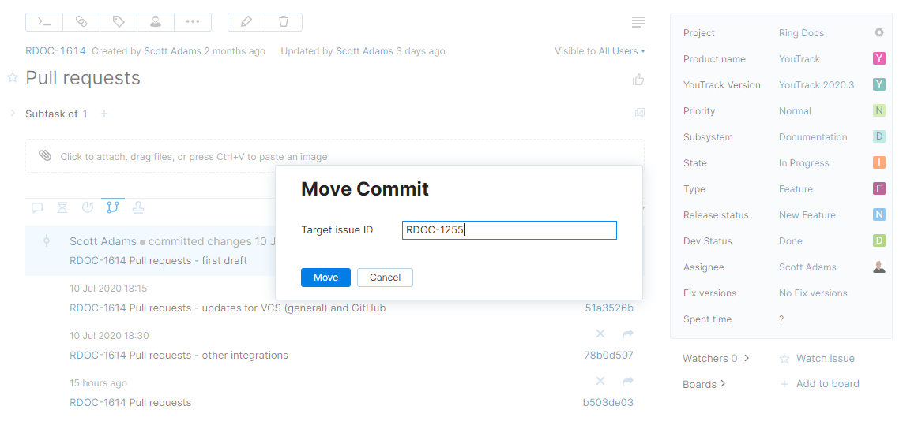Image resolution: width=918 pixels, height=425 pixels.
Task: Click the tag icon in toolbar
Action: (119, 22)
